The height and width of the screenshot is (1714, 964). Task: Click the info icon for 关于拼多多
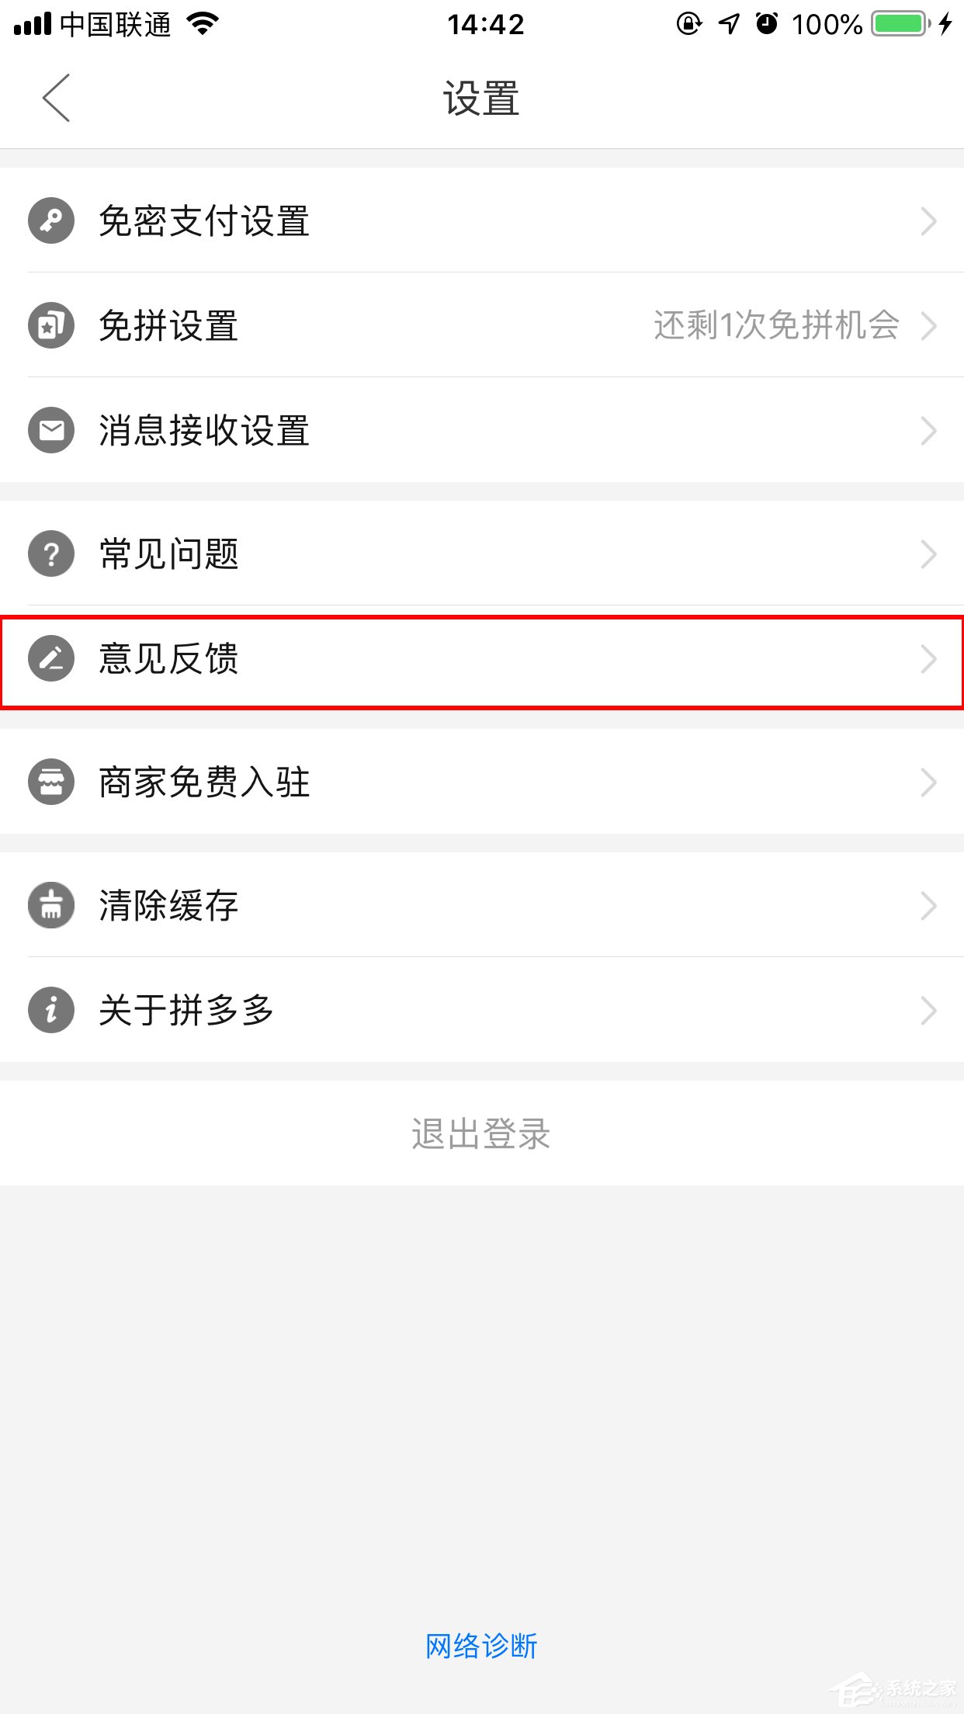coord(50,1009)
